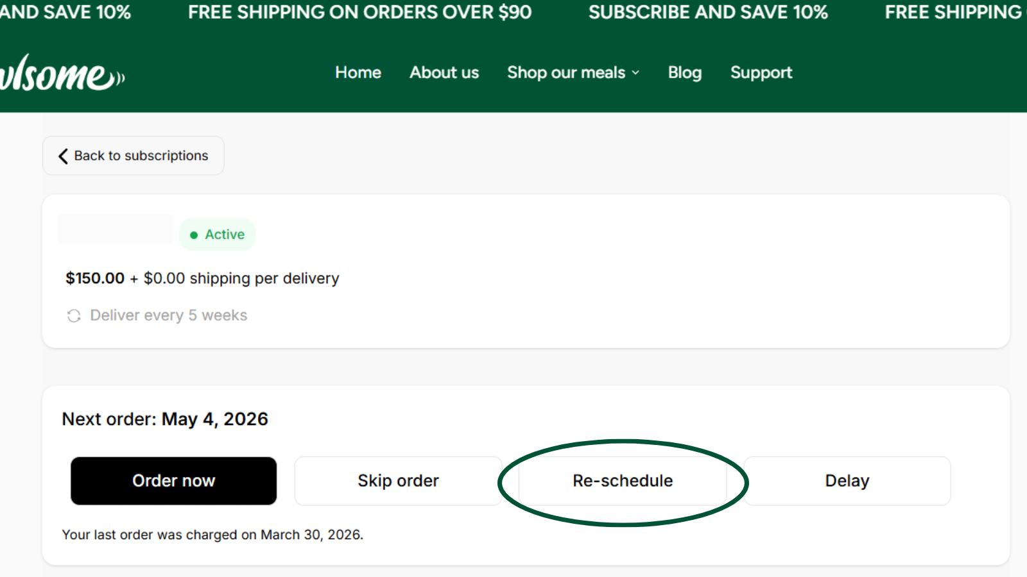Select the Deliver every 5 weeks text
Image resolution: width=1027 pixels, height=577 pixels.
(x=168, y=315)
